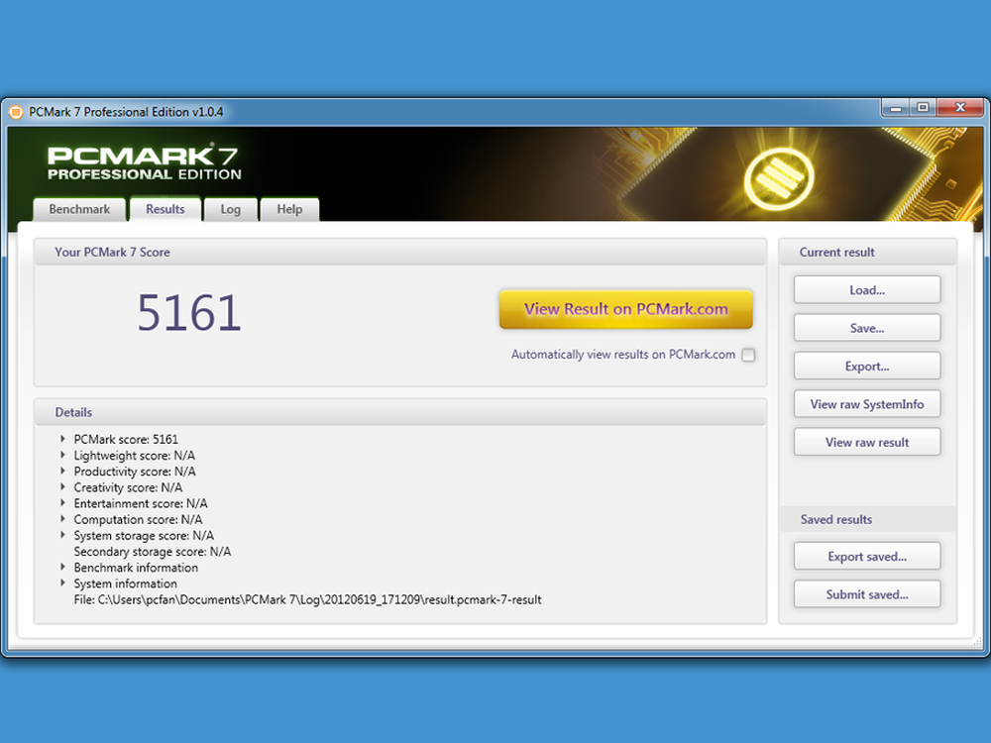
Task: Expand the Lightweight score row
Action: tap(62, 455)
